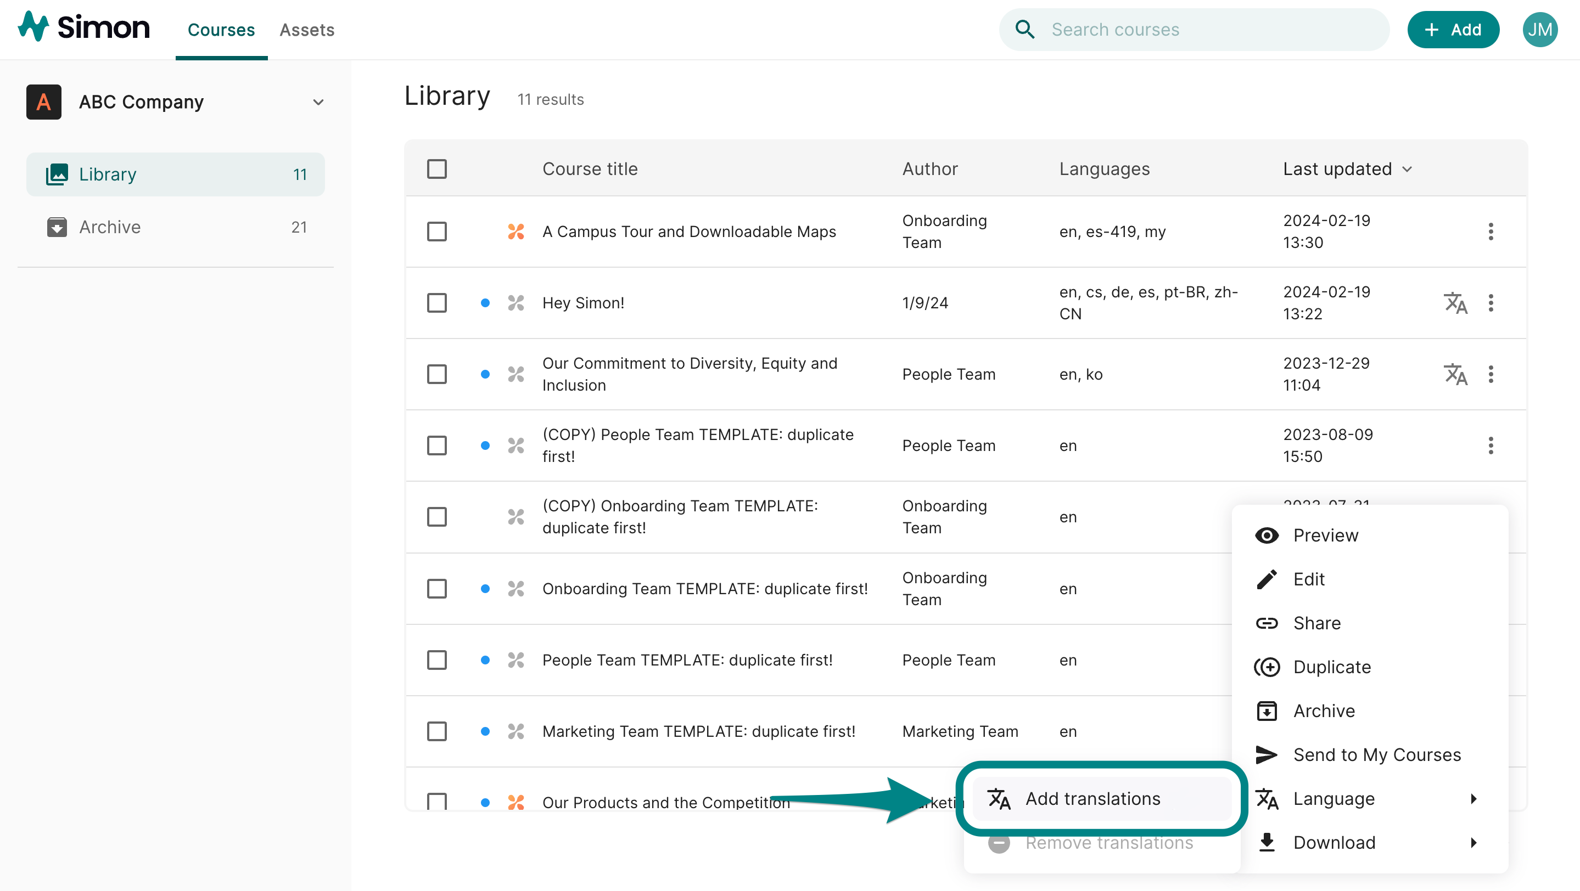Click the eye icon beside Preview
Screen dimensions: 1580x891
1267,535
